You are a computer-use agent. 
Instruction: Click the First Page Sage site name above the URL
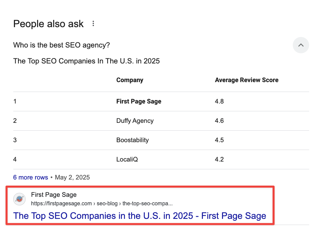click(54, 195)
